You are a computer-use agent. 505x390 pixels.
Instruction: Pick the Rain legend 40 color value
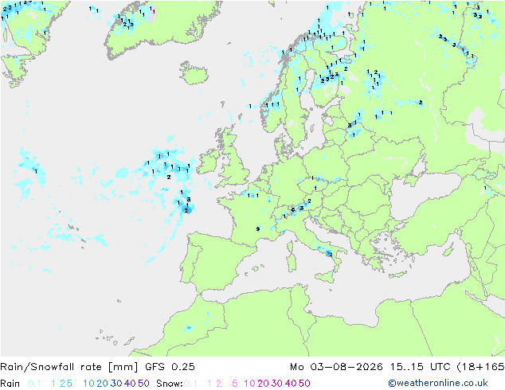coord(130,384)
